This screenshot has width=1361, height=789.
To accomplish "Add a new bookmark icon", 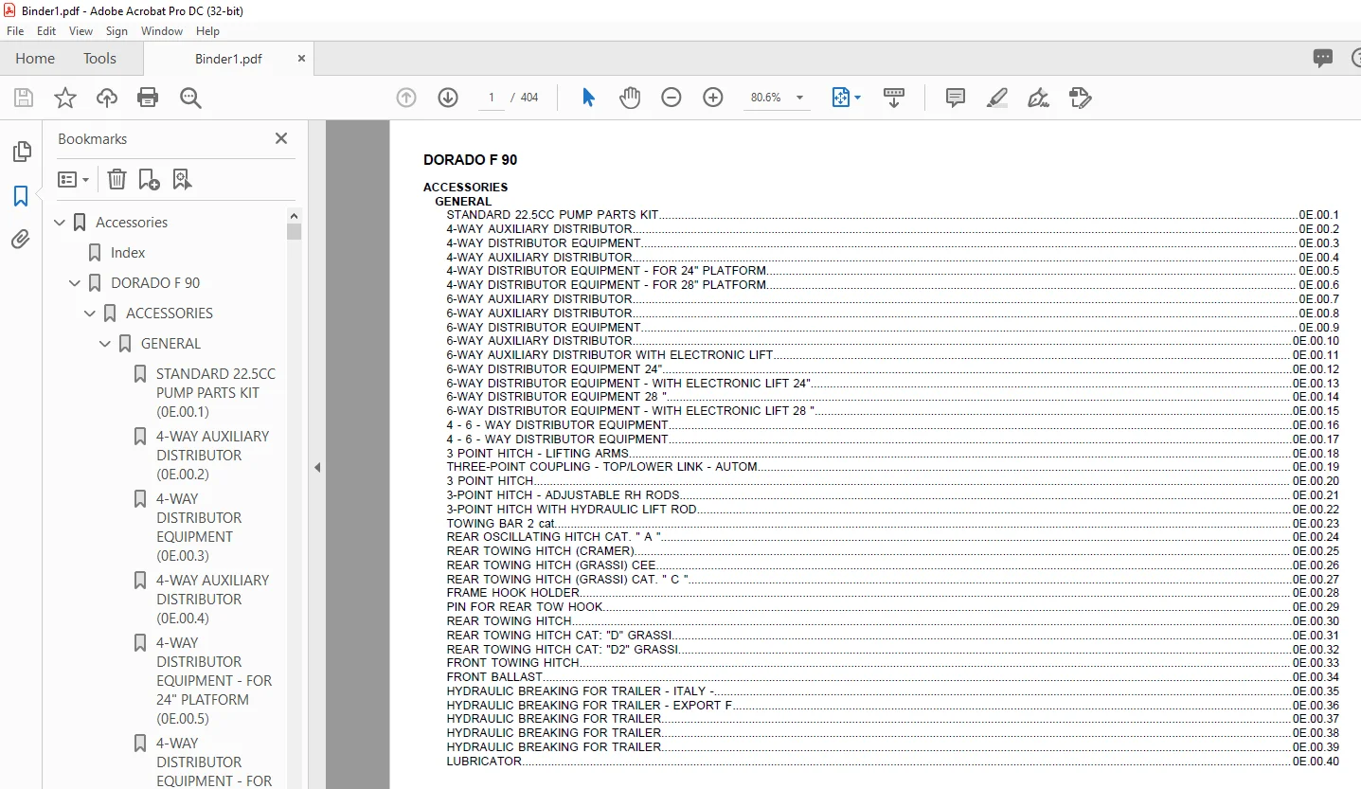I will coord(149,179).
